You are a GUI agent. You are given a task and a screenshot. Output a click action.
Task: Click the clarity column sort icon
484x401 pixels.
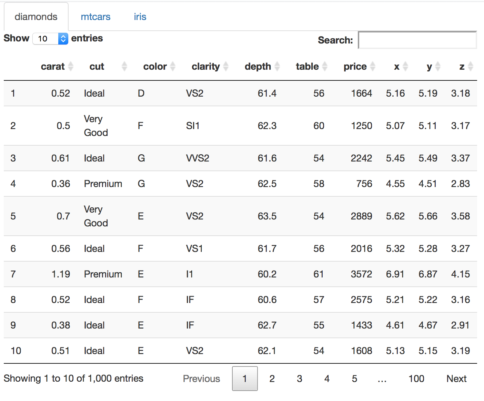pyautogui.click(x=226, y=66)
